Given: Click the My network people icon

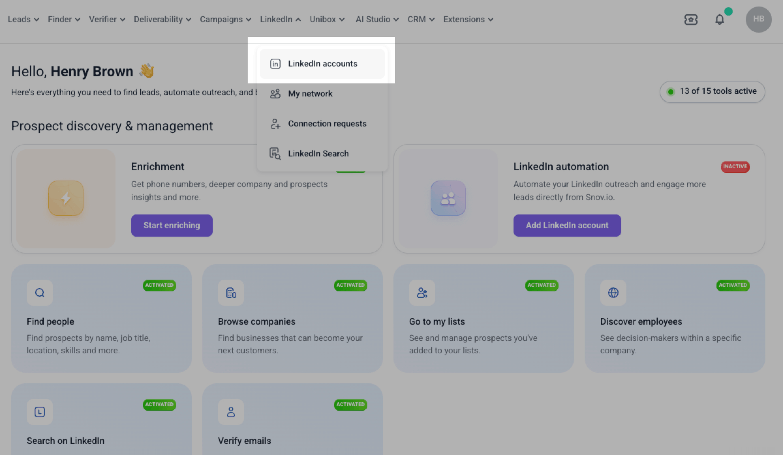Looking at the screenshot, I should [275, 94].
